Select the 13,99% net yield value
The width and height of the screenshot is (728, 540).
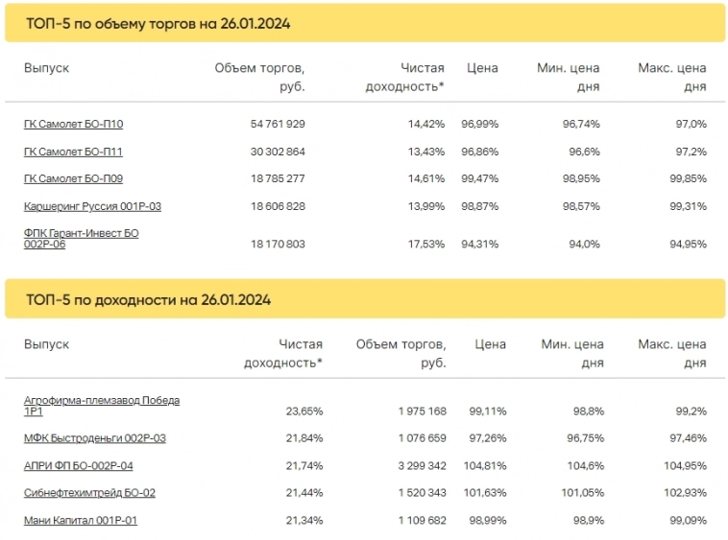pos(425,206)
